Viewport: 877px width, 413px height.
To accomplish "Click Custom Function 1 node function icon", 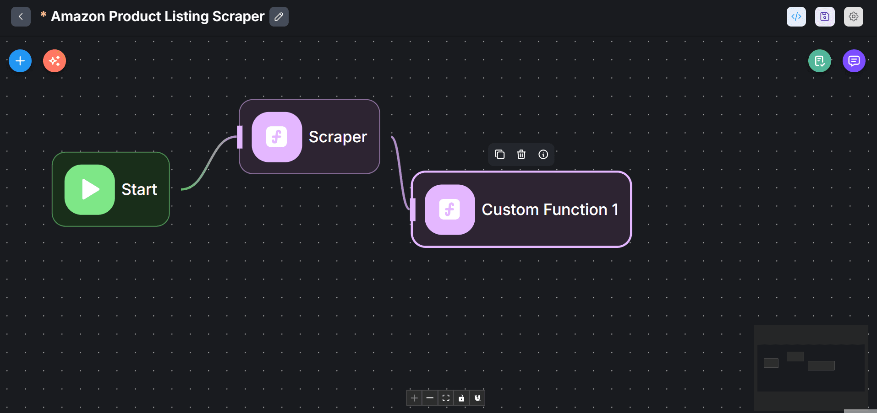I will 449,209.
